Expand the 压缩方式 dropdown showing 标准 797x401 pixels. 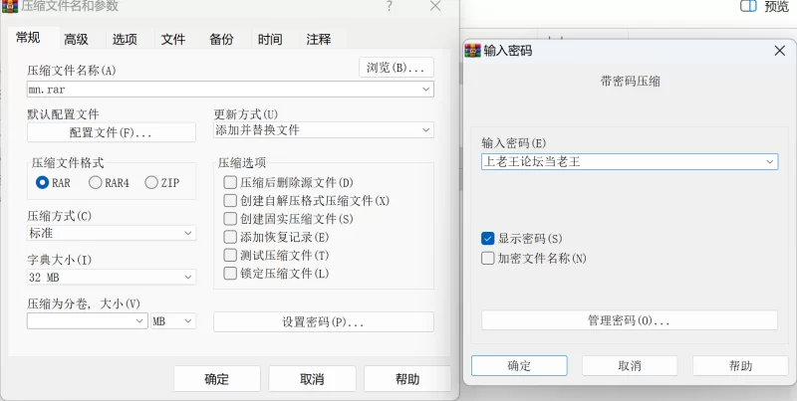112,233
